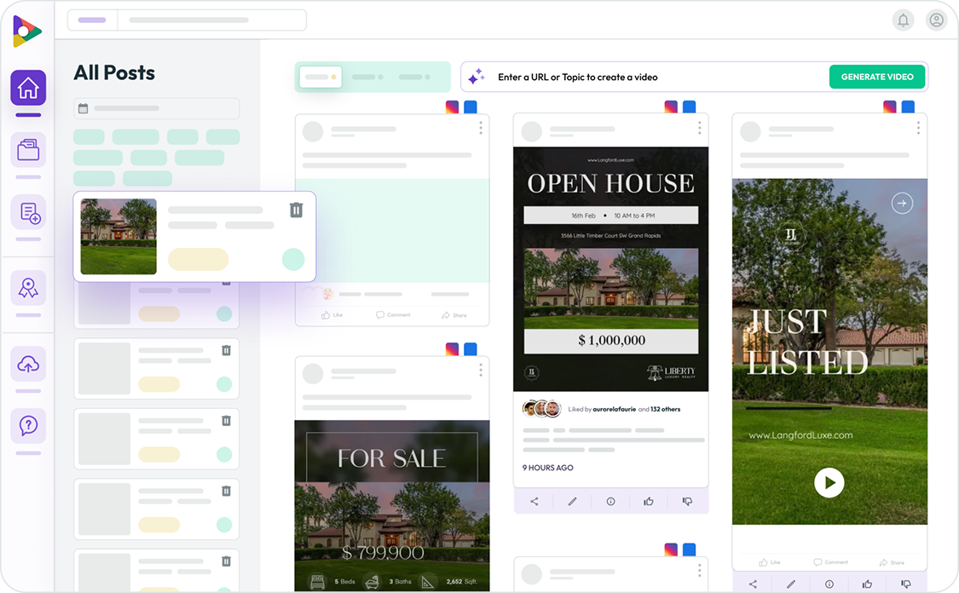Viewport: 959px width, 593px height.
Task: Play the Just Listed video
Action: (829, 482)
